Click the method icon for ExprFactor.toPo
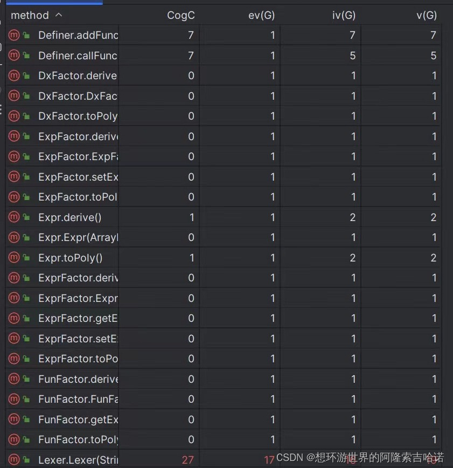 click(x=13, y=359)
